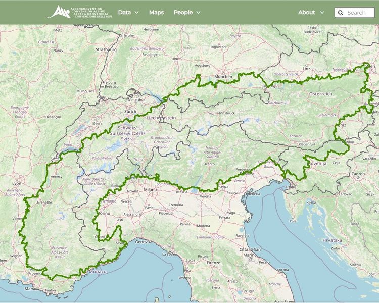Click the Bern city label
379x303 pixels.
(x=97, y=123)
